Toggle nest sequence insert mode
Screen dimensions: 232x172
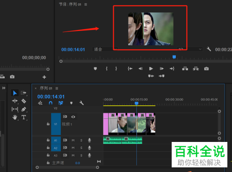click(x=40, y=103)
